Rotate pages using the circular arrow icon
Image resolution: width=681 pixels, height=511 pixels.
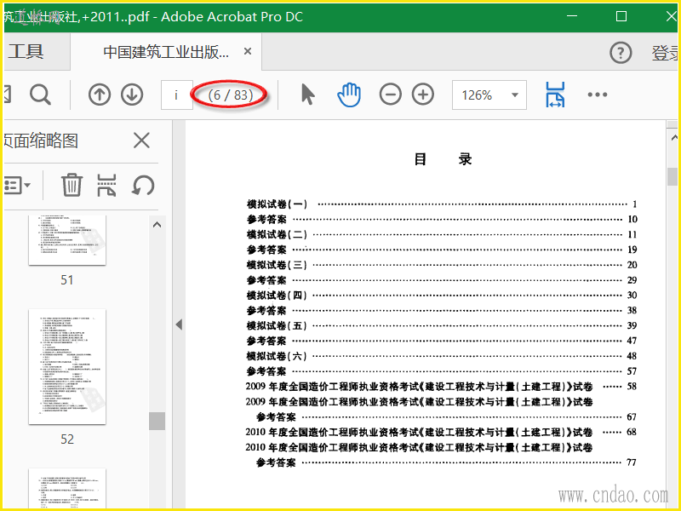point(143,186)
